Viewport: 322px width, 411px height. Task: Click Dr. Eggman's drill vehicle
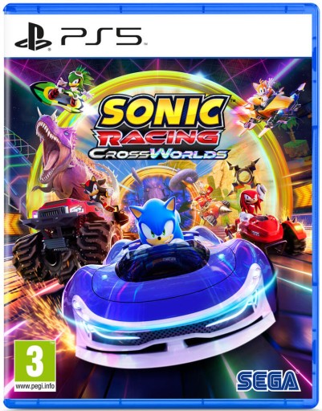212,205
